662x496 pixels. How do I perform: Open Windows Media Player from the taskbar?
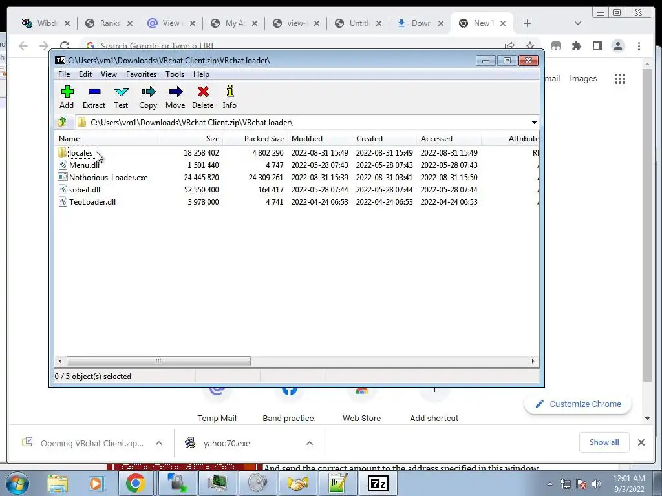tap(96, 483)
